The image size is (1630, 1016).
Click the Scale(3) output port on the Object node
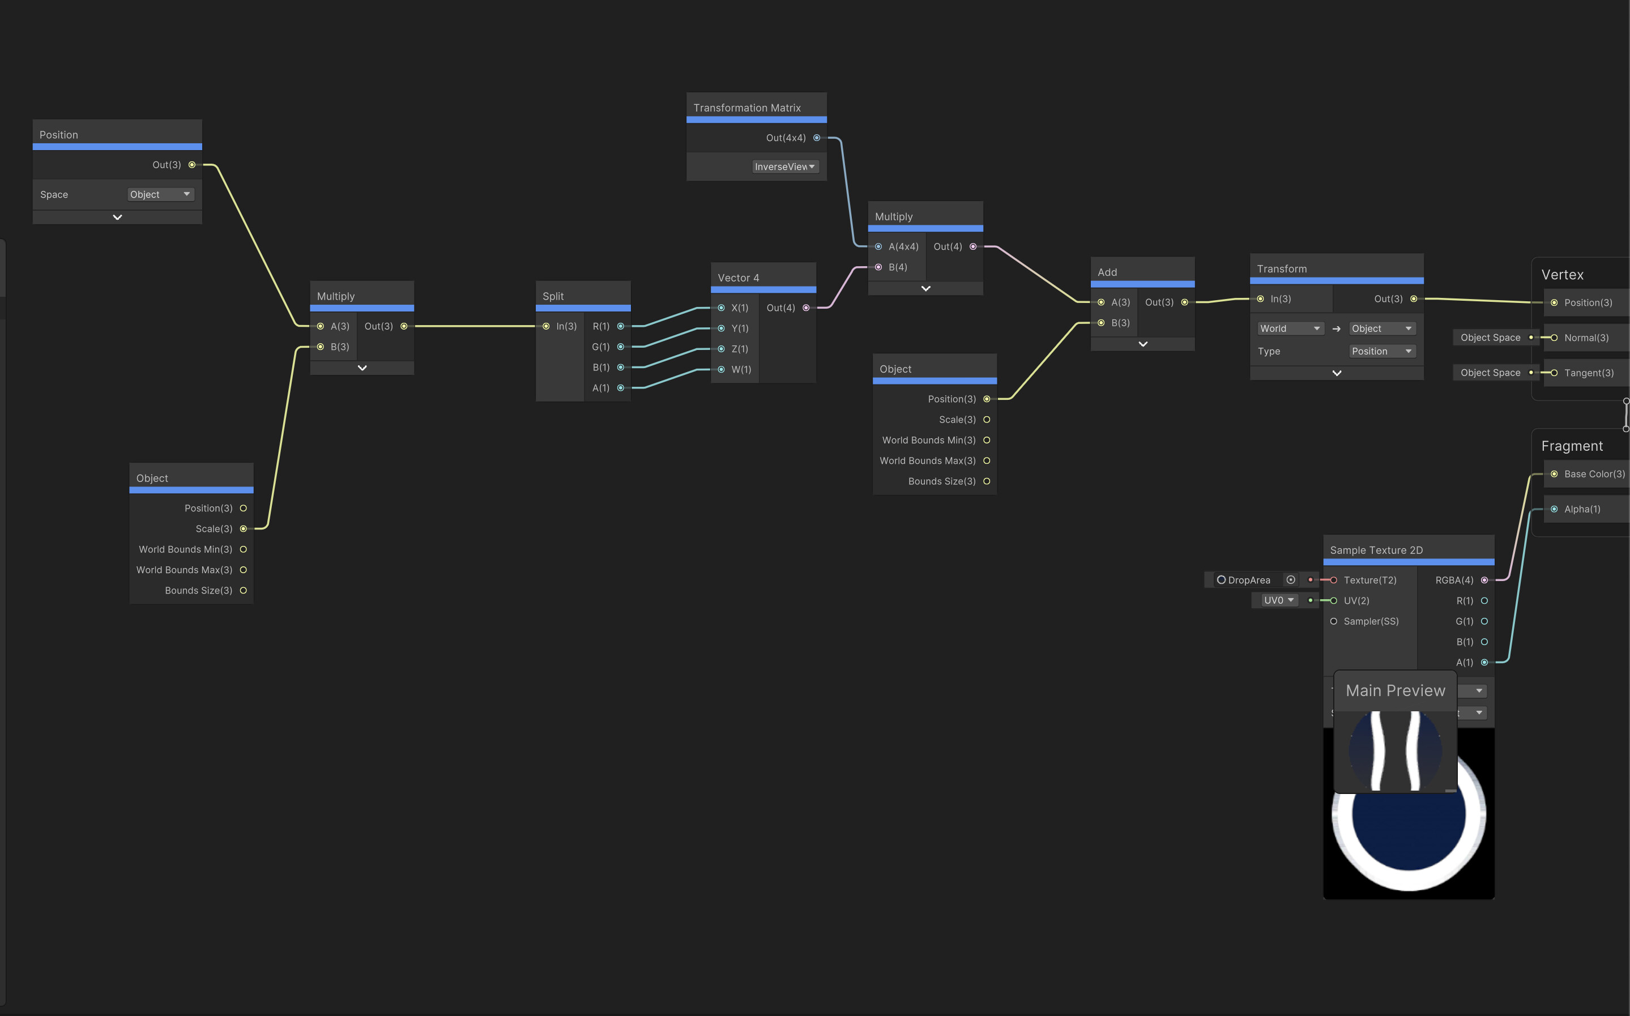[243, 529]
